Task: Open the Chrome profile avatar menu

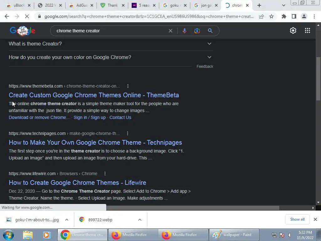Action: pyautogui.click(x=304, y=16)
